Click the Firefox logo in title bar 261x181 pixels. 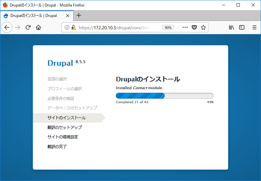[6, 5]
